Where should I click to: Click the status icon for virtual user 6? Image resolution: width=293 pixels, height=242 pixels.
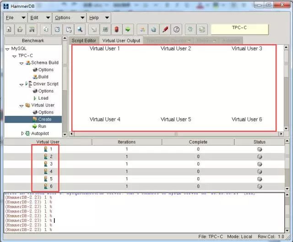pyautogui.click(x=260, y=186)
